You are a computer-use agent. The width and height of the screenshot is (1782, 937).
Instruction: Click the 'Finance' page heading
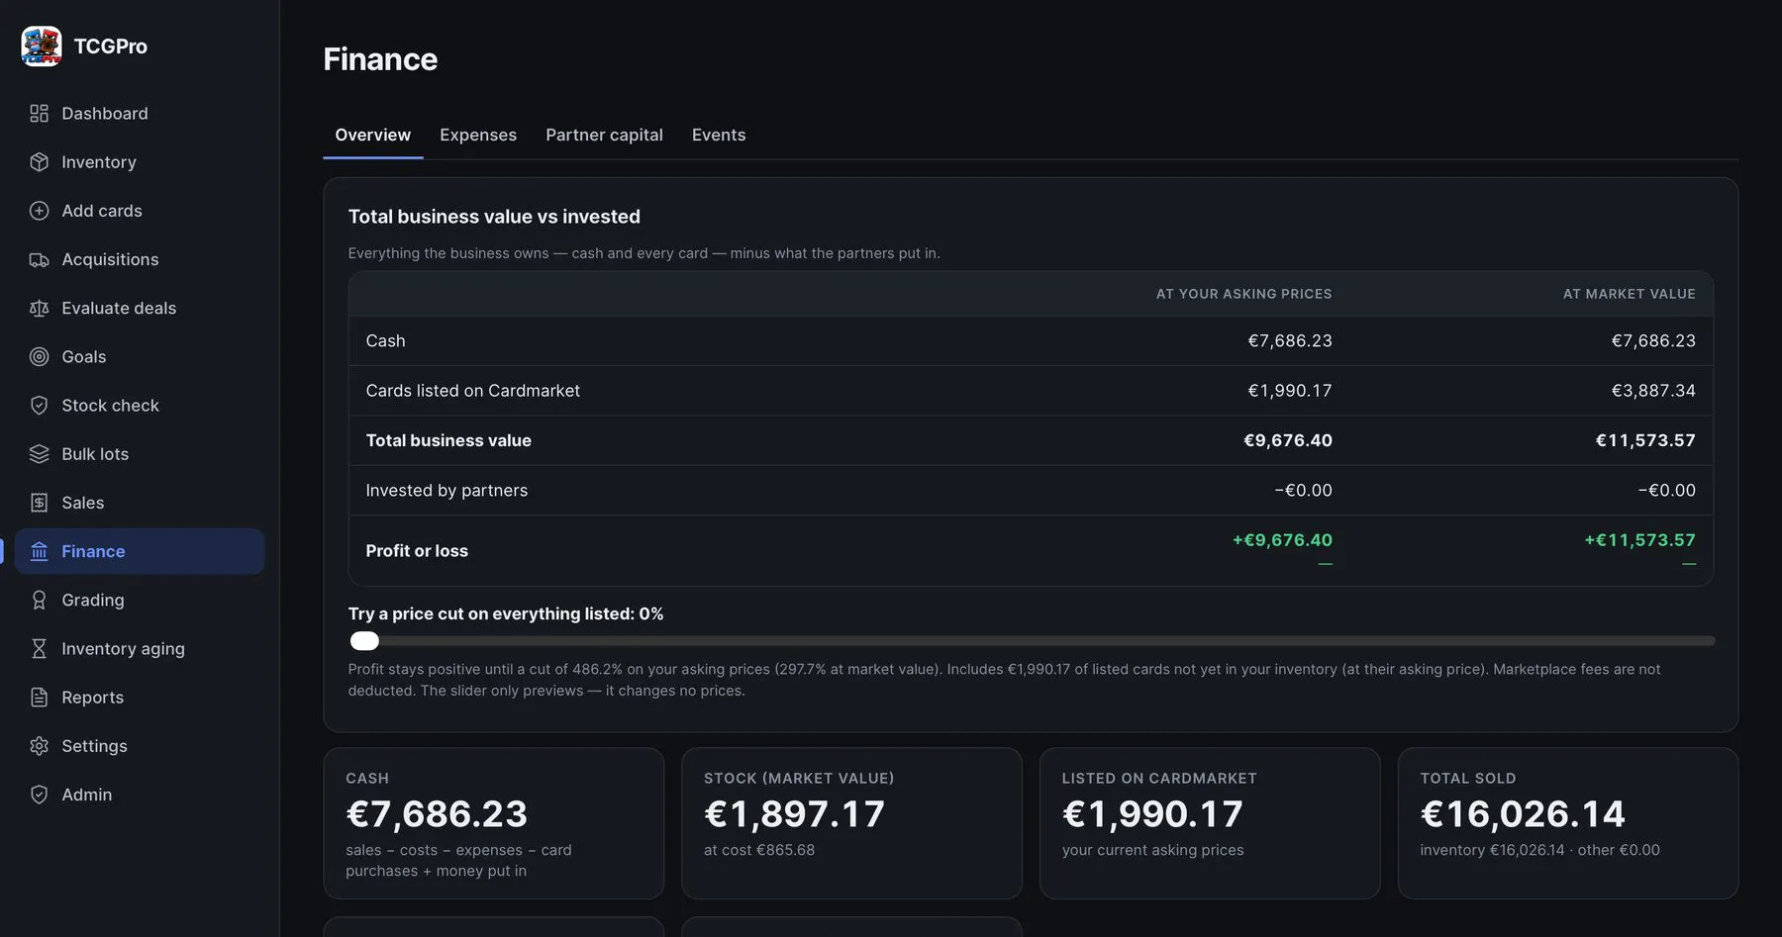coord(380,59)
